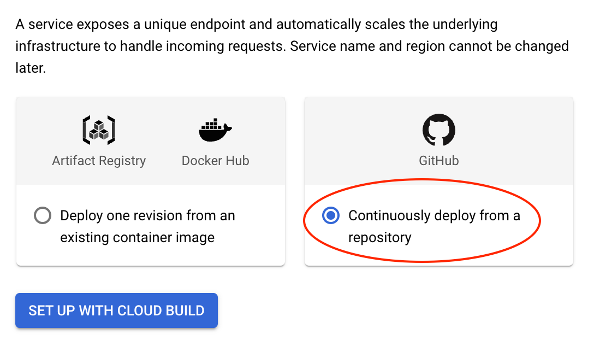This screenshot has width=594, height=340.
Task: Click the 'Artifact Registry' text label
Action: point(99,161)
